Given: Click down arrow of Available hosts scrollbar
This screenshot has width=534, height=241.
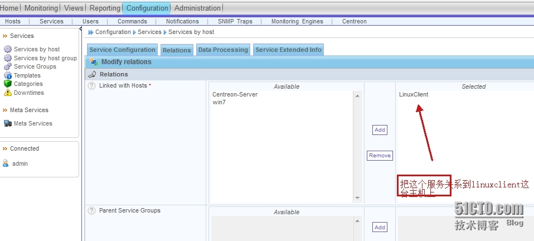Looking at the screenshot, I should click(x=357, y=197).
